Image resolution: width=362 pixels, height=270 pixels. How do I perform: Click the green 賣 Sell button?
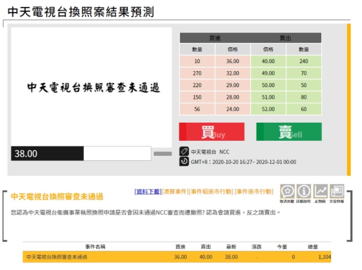pyautogui.click(x=289, y=132)
